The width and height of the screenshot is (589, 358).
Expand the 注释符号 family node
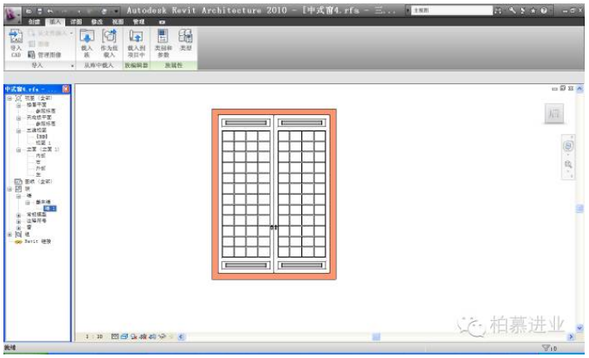pos(18,221)
